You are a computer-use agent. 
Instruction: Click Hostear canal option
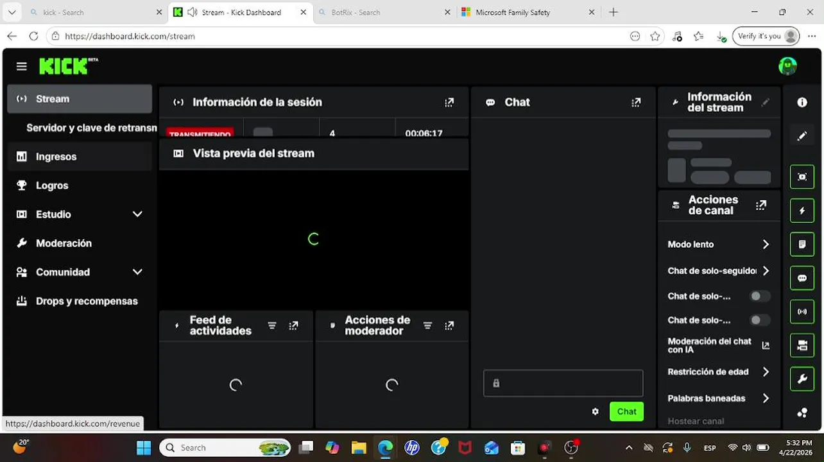click(696, 422)
